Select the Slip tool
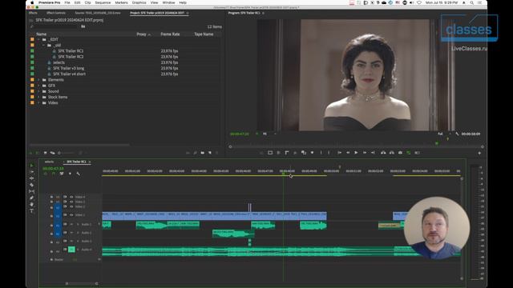The height and width of the screenshot is (288, 513). (x=32, y=191)
